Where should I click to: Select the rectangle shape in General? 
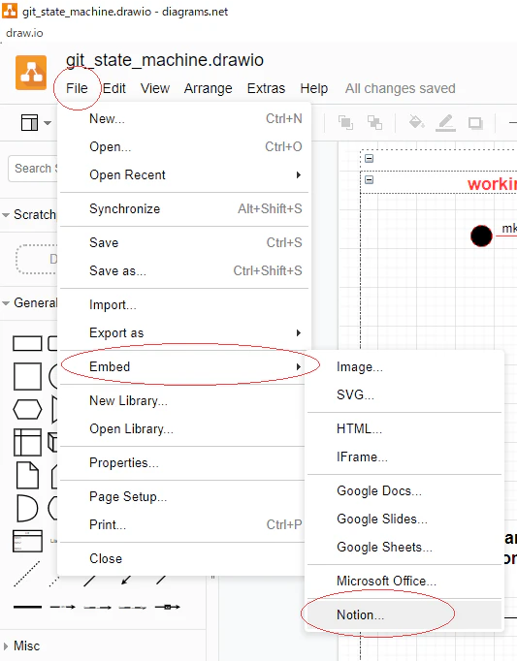click(27, 343)
